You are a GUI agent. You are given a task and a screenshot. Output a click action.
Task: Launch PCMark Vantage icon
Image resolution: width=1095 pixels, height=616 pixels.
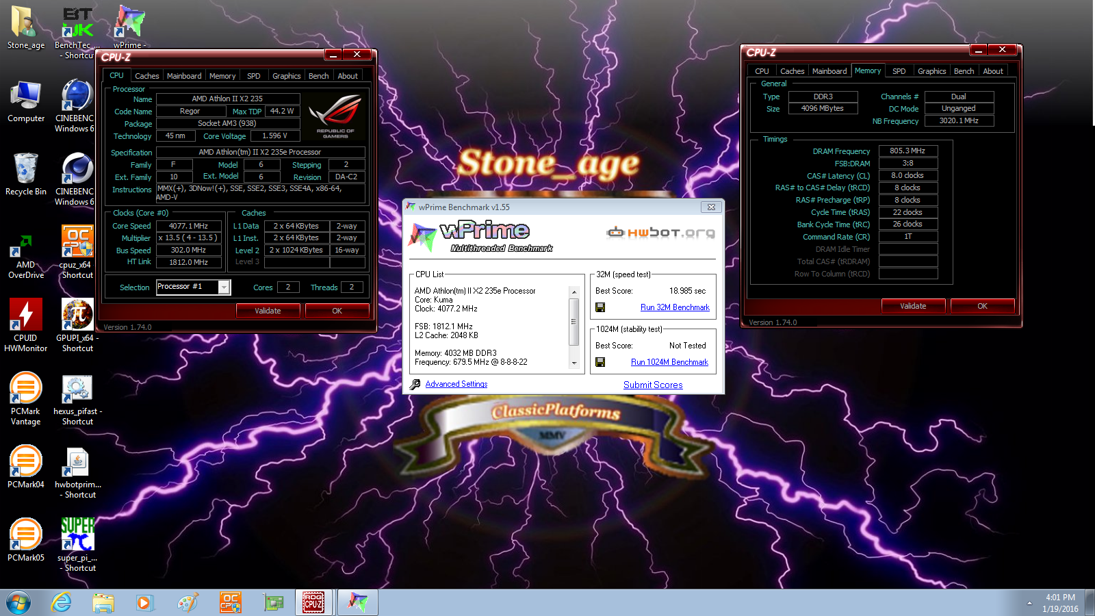pyautogui.click(x=26, y=398)
